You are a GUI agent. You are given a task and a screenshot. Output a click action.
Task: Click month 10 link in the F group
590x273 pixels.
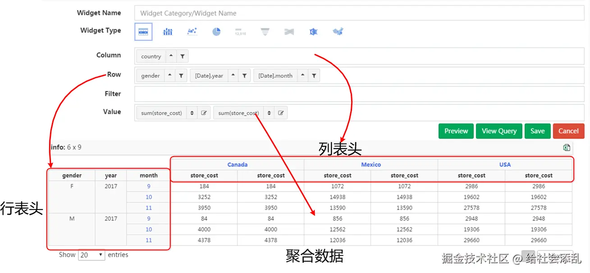[x=149, y=197]
